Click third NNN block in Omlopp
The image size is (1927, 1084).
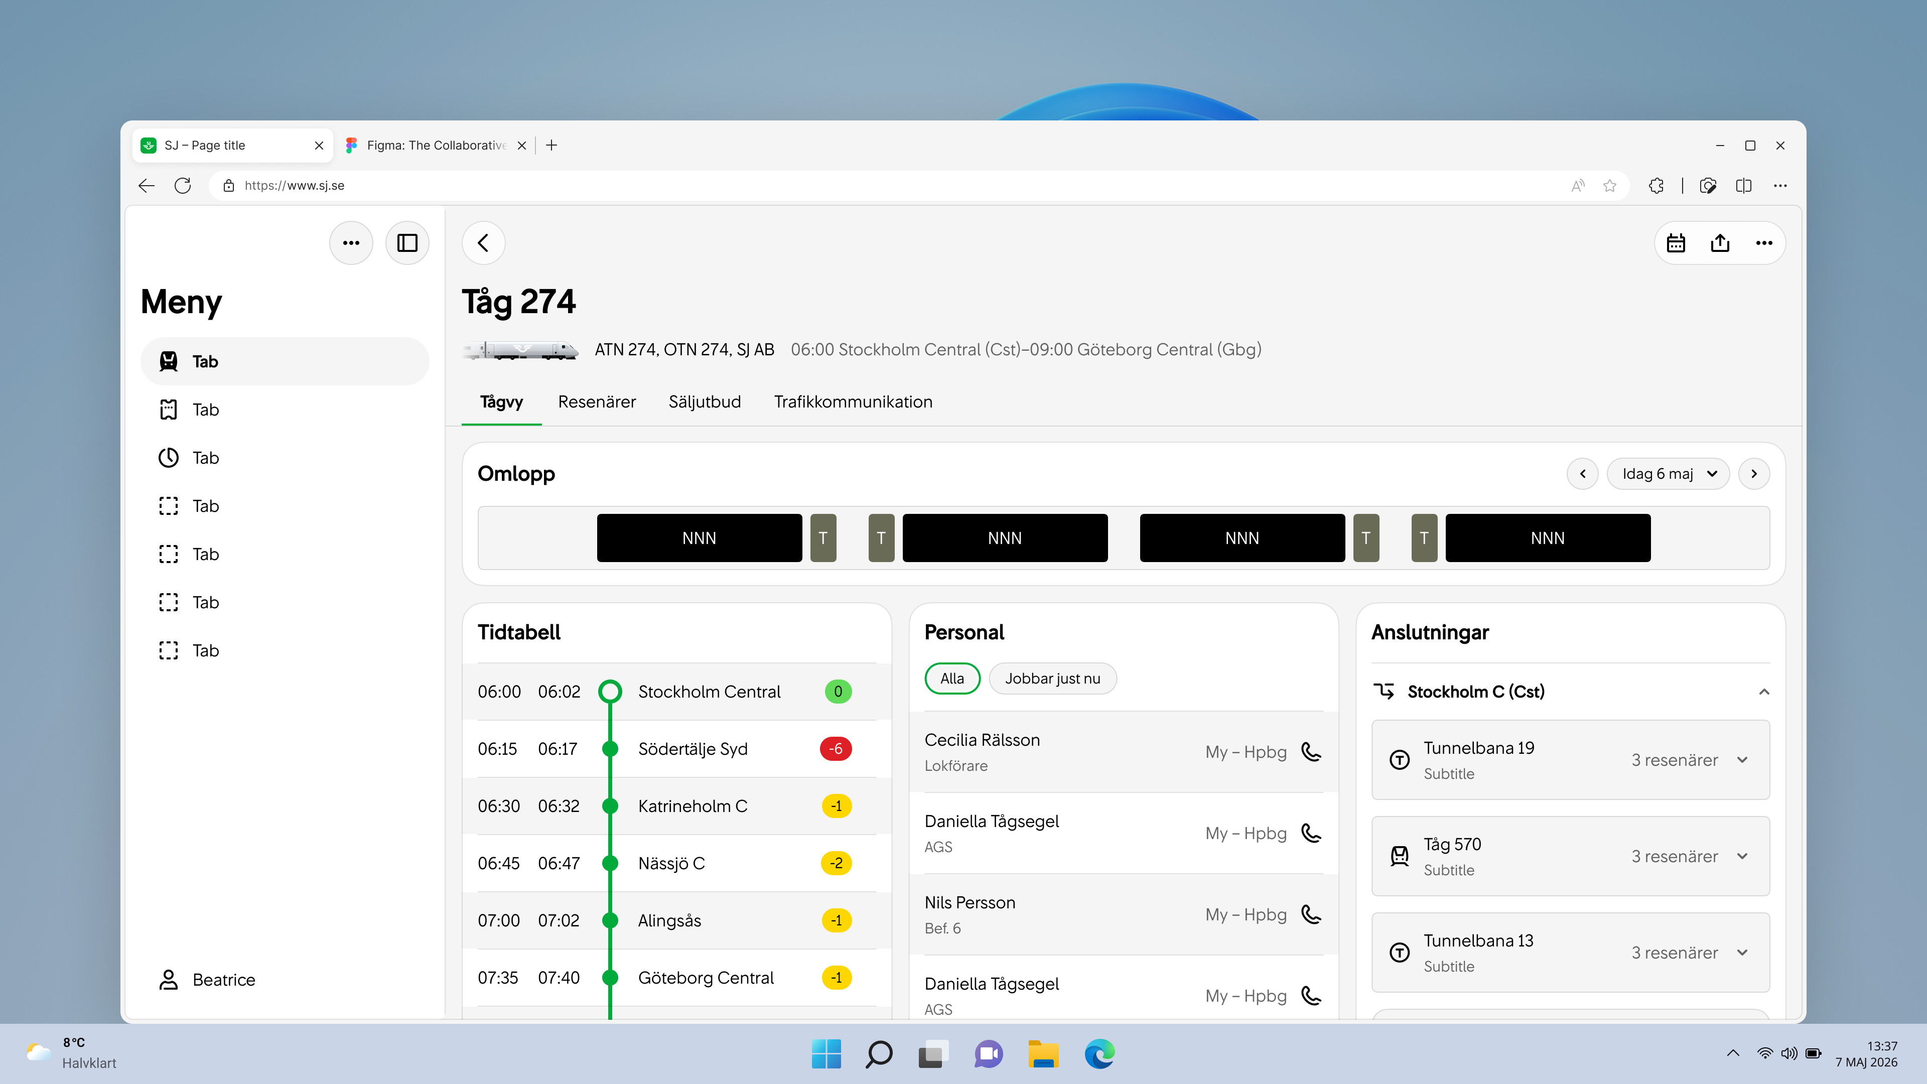pyautogui.click(x=1242, y=538)
